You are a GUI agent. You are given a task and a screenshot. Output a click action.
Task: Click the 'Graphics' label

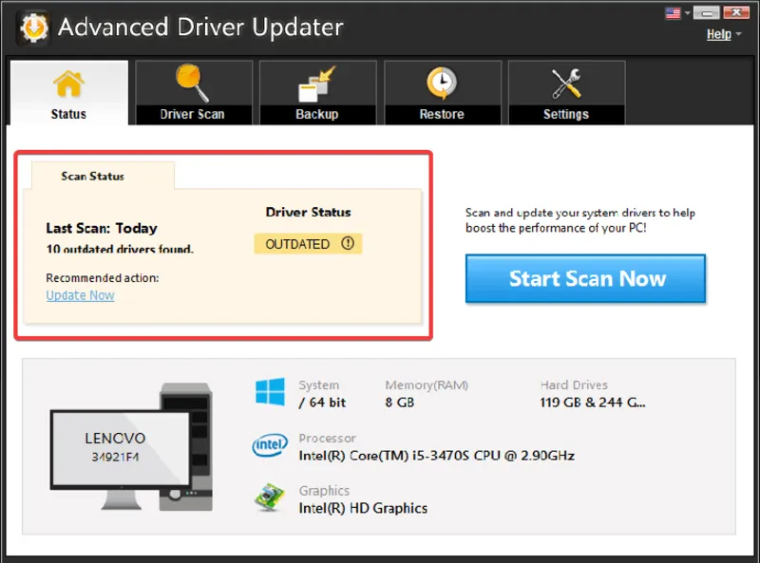324,490
